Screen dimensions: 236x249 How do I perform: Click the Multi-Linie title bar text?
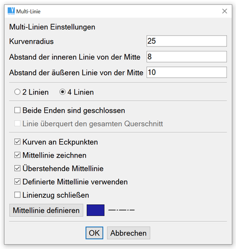(28, 11)
